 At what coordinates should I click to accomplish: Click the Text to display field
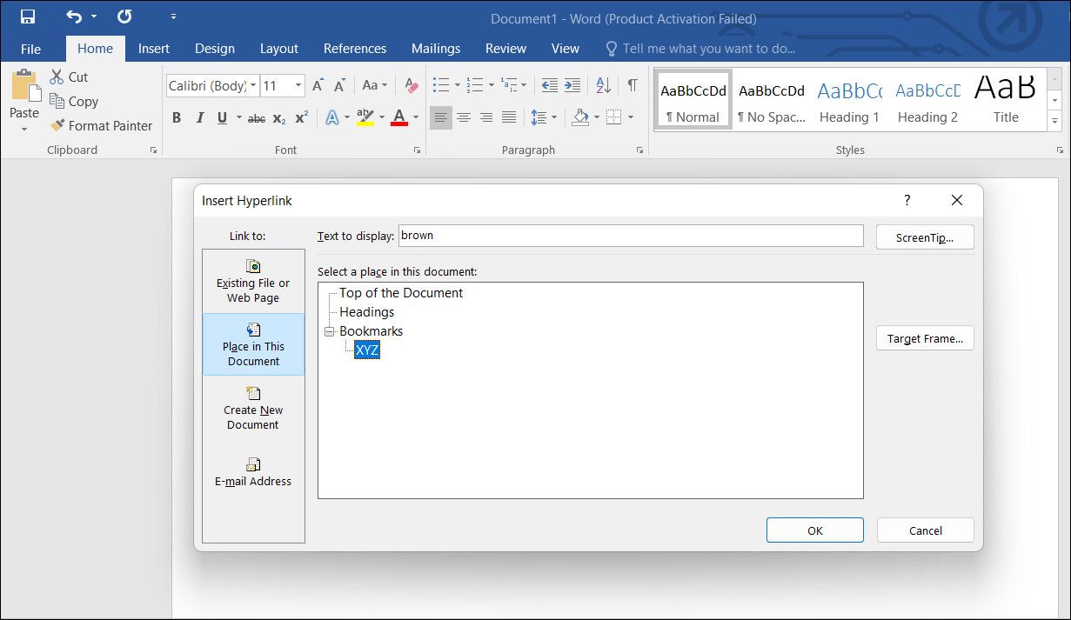tap(631, 236)
